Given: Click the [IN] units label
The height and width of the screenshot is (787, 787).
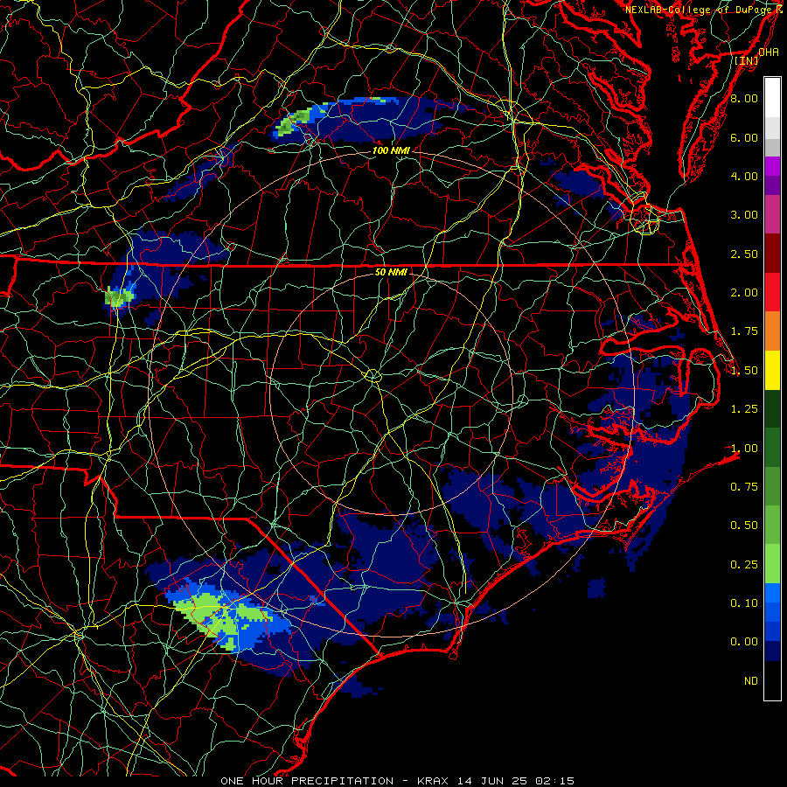Looking at the screenshot, I should click(747, 60).
